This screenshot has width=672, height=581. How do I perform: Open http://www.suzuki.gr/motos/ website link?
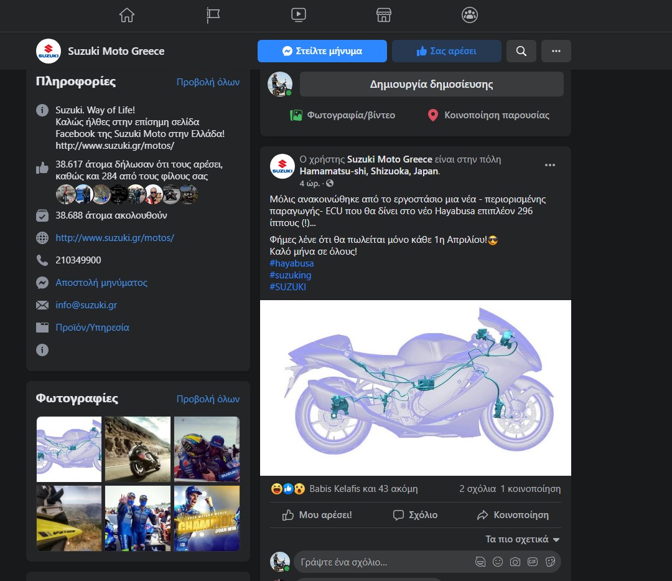(x=115, y=238)
